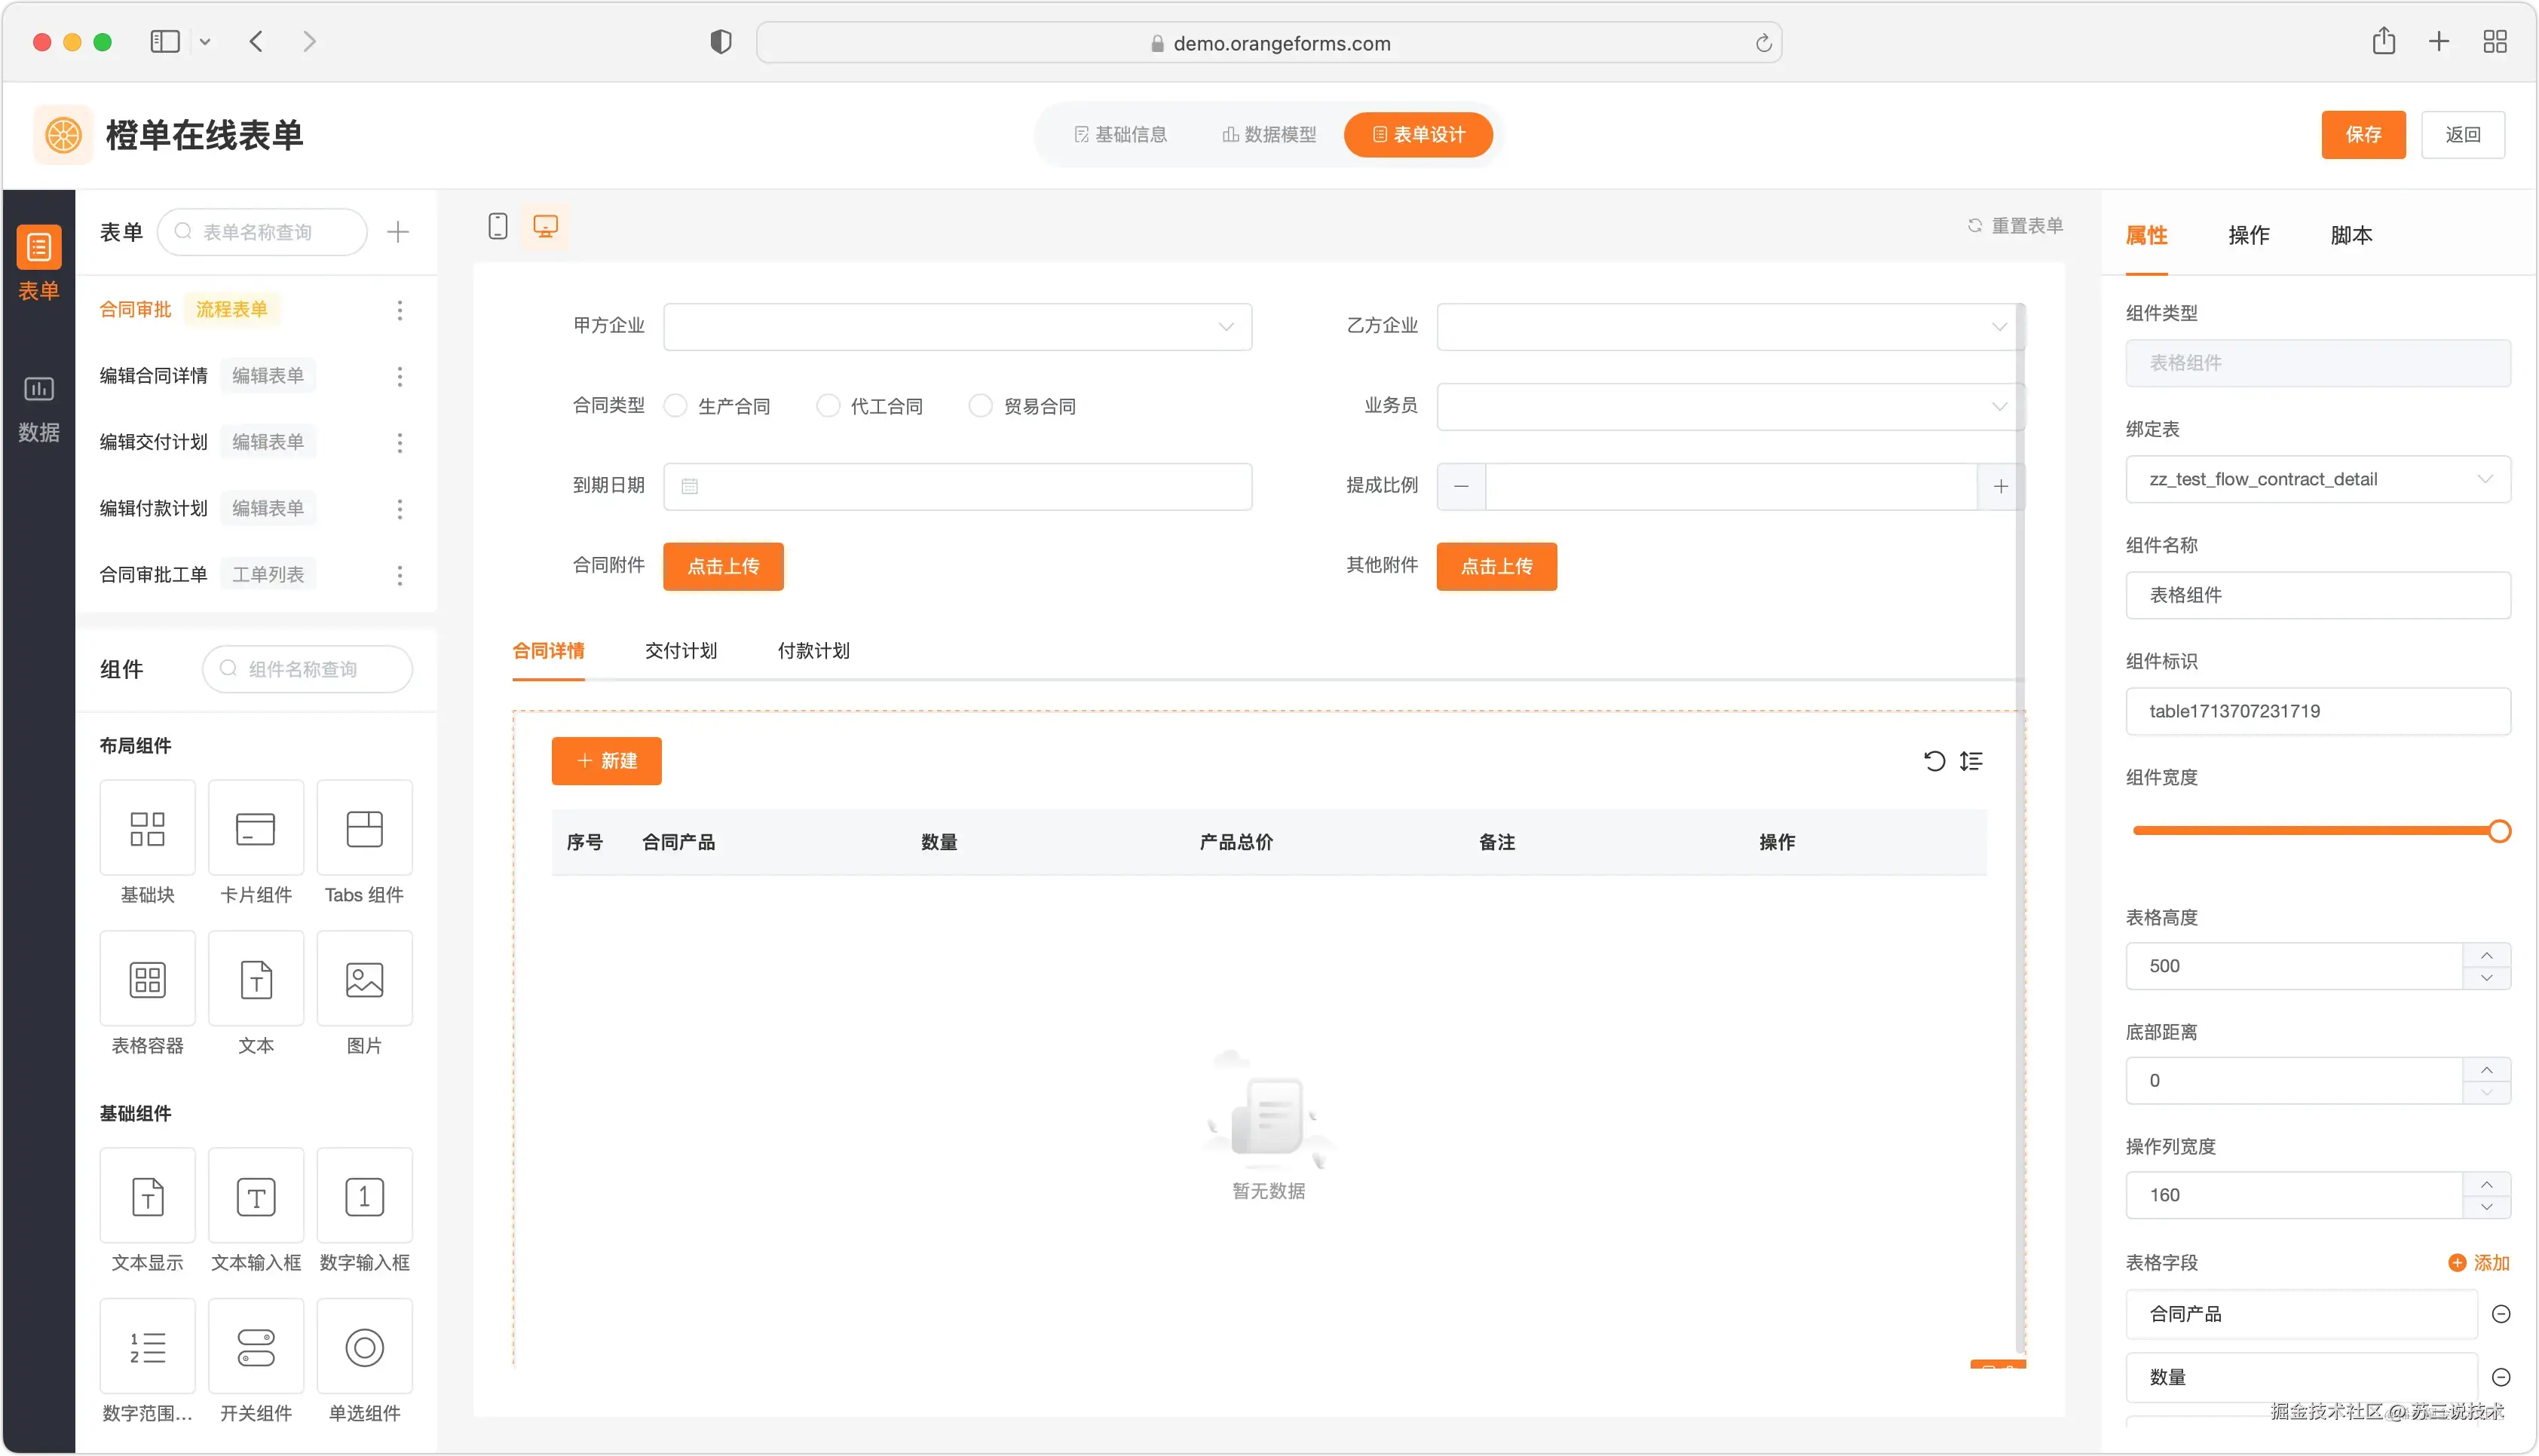The height and width of the screenshot is (1456, 2539).
Task: Click the table refresh icon
Action: tap(1934, 761)
